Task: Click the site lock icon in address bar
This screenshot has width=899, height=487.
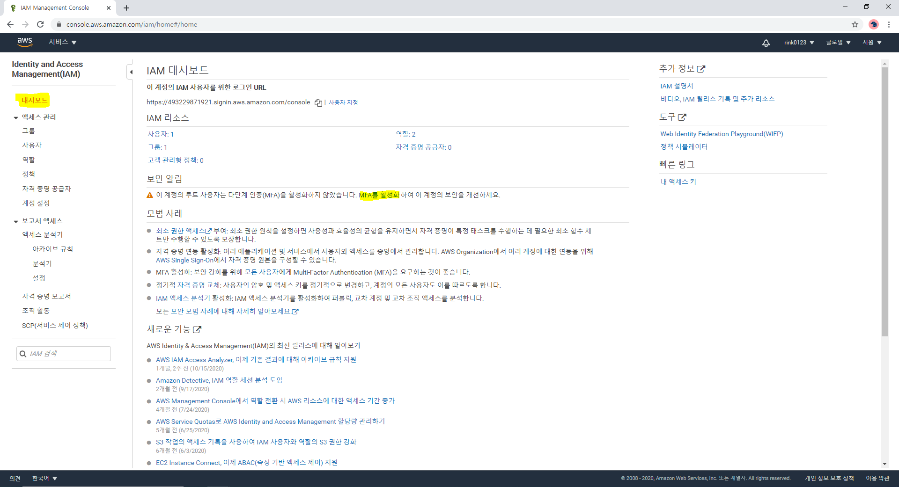Action: point(59,24)
